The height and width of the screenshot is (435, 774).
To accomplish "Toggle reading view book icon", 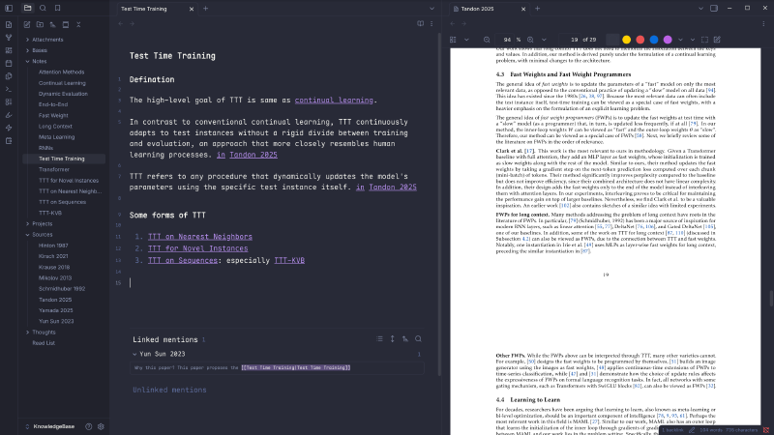I will (x=420, y=23).
